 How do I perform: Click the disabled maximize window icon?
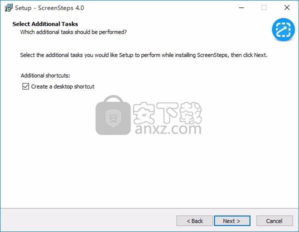tap(264, 7)
